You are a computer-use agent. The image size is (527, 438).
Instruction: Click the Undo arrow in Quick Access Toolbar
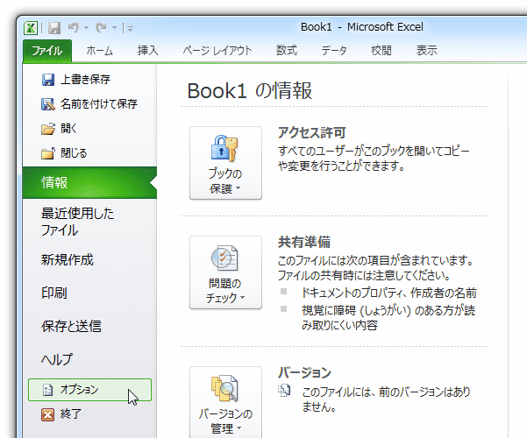click(x=74, y=27)
